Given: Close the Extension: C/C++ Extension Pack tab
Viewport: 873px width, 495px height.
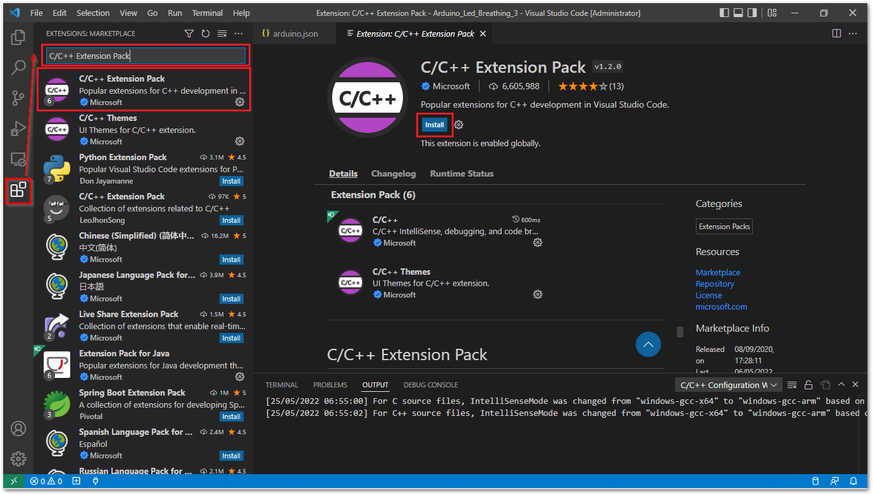Looking at the screenshot, I should pyautogui.click(x=483, y=34).
